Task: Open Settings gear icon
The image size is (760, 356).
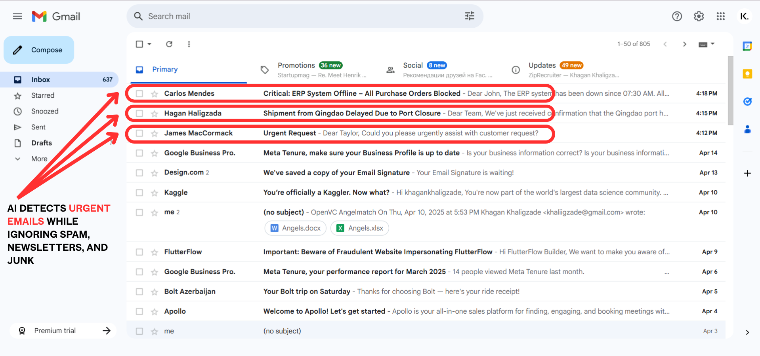Action: point(699,16)
